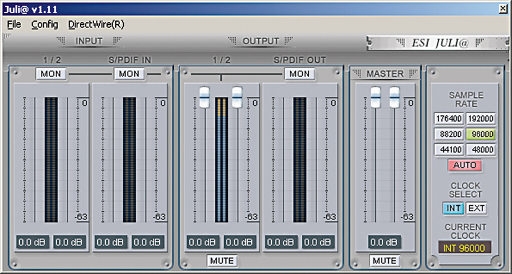Click Master dB value field
The image size is (512, 274).
[x=384, y=242]
